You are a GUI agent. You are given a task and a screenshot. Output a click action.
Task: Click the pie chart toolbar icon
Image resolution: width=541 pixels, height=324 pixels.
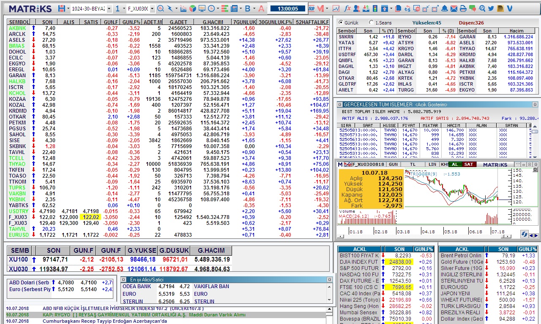pos(192,8)
